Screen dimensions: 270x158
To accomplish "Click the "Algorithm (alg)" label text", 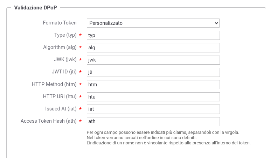I will coord(60,48).
